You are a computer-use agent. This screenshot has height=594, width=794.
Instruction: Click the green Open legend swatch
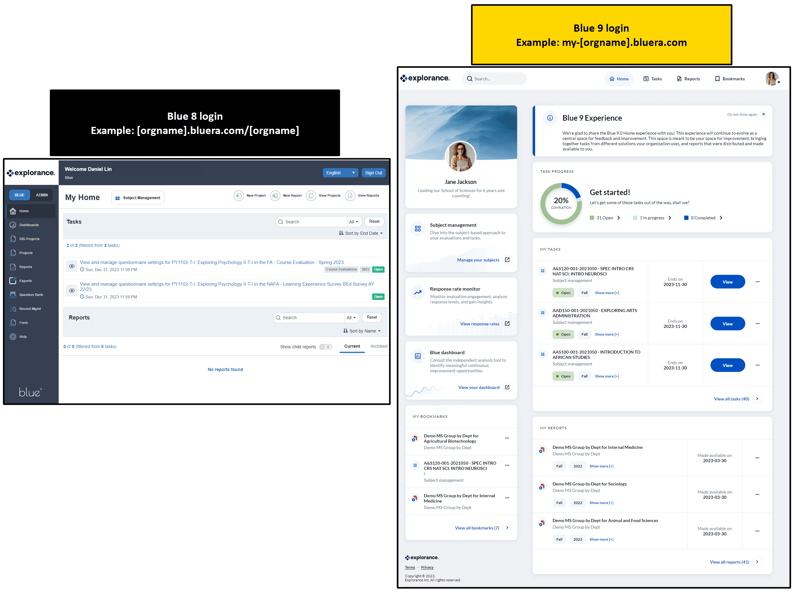point(592,218)
